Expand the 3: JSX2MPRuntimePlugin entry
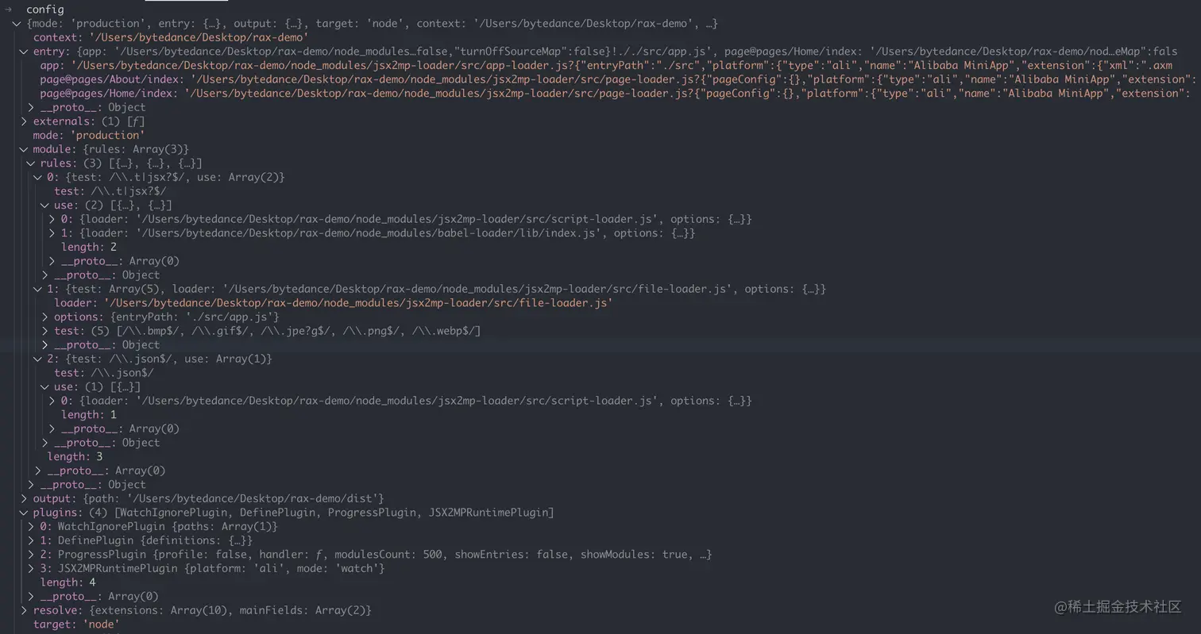This screenshot has width=1201, height=634. (31, 568)
